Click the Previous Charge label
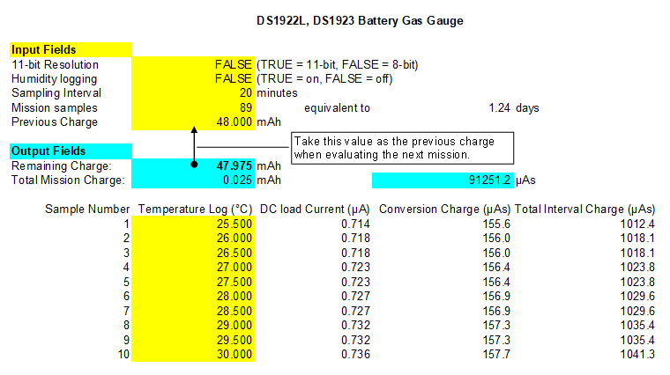 55,122
